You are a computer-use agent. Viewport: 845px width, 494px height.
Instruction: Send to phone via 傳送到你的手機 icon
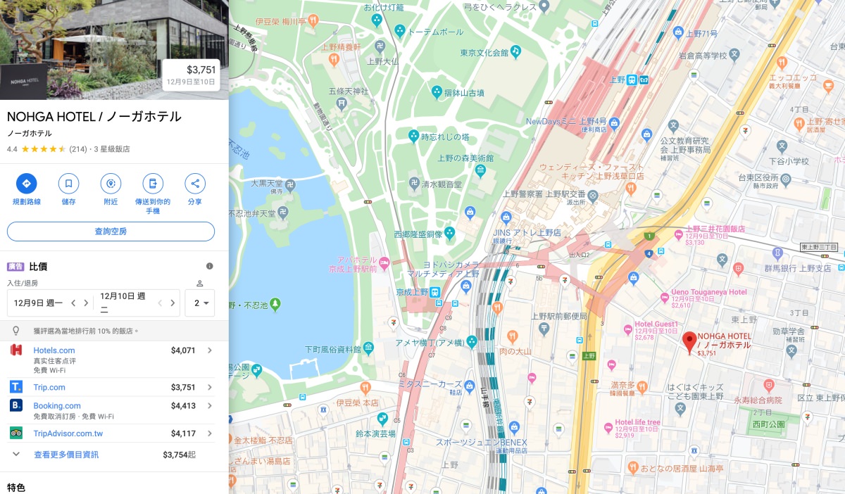[x=153, y=184]
